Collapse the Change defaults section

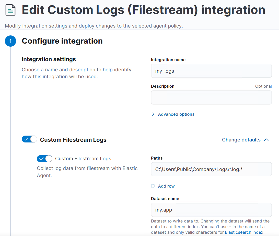tap(241, 140)
